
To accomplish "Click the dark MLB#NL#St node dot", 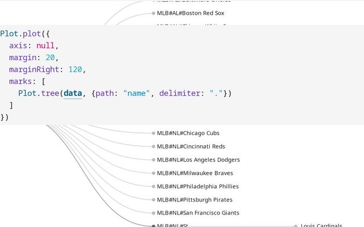I will (153, 226).
